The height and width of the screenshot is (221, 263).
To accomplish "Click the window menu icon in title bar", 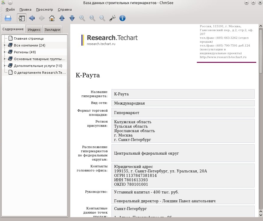I will click(x=3, y=2).
